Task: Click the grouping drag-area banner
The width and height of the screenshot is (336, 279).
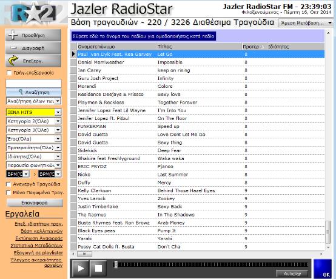Action: pos(143,36)
